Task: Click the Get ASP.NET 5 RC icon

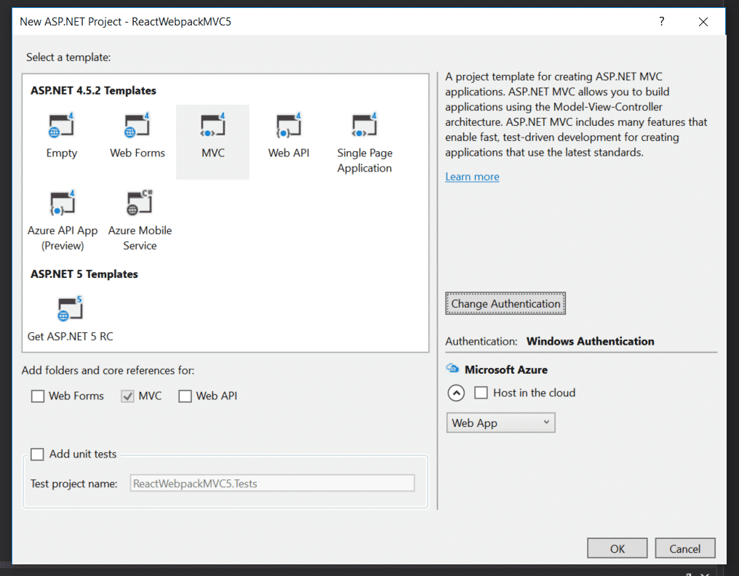Action: [70, 309]
